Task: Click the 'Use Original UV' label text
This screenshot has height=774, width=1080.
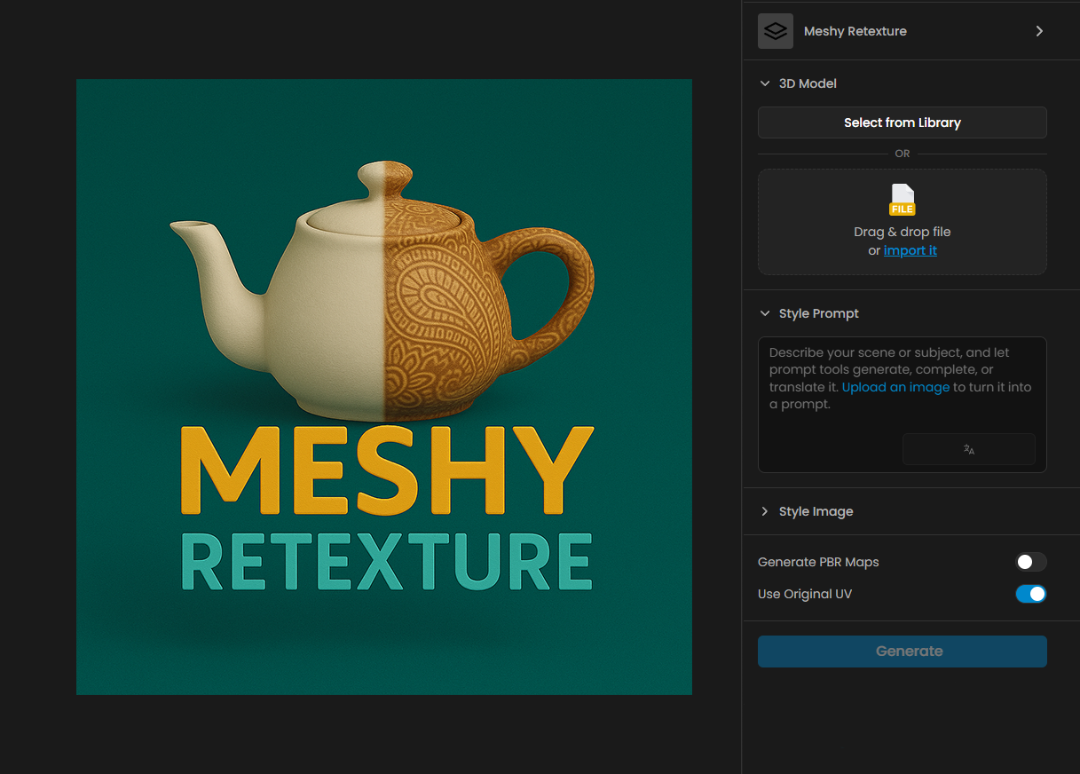Action: 804,594
